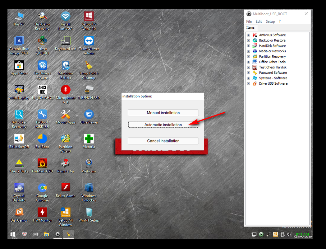
Task: Open Partition Wizard icon
Action: point(66,144)
